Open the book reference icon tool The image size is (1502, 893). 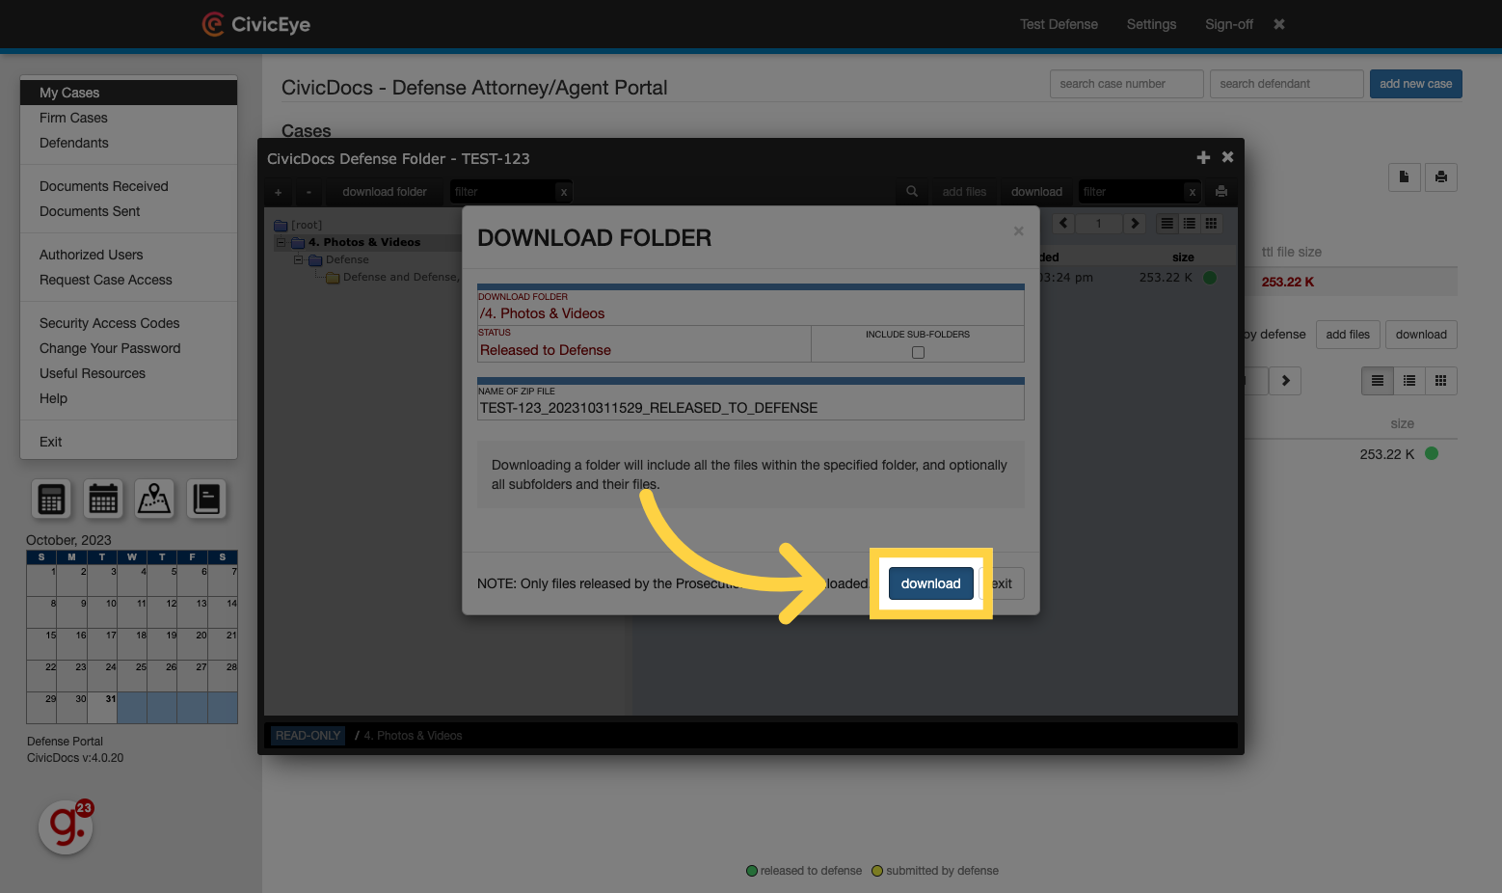[206, 499]
